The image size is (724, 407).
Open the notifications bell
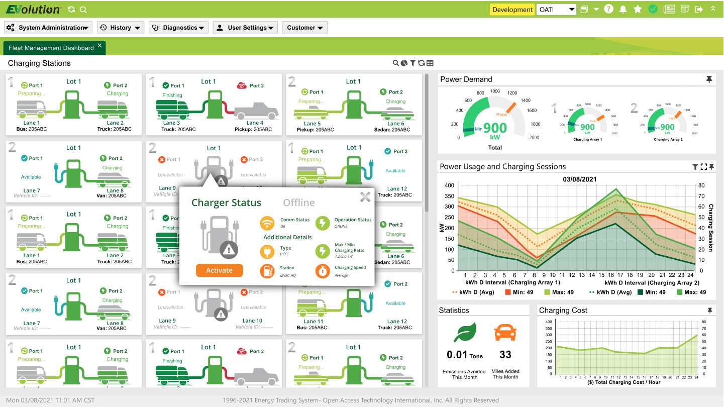tap(623, 9)
